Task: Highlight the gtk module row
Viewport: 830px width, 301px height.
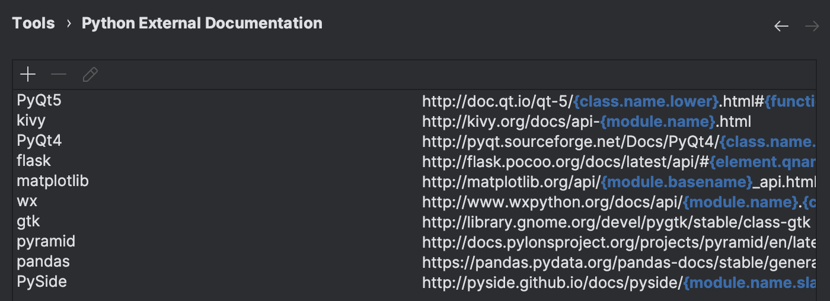Action: point(28,221)
